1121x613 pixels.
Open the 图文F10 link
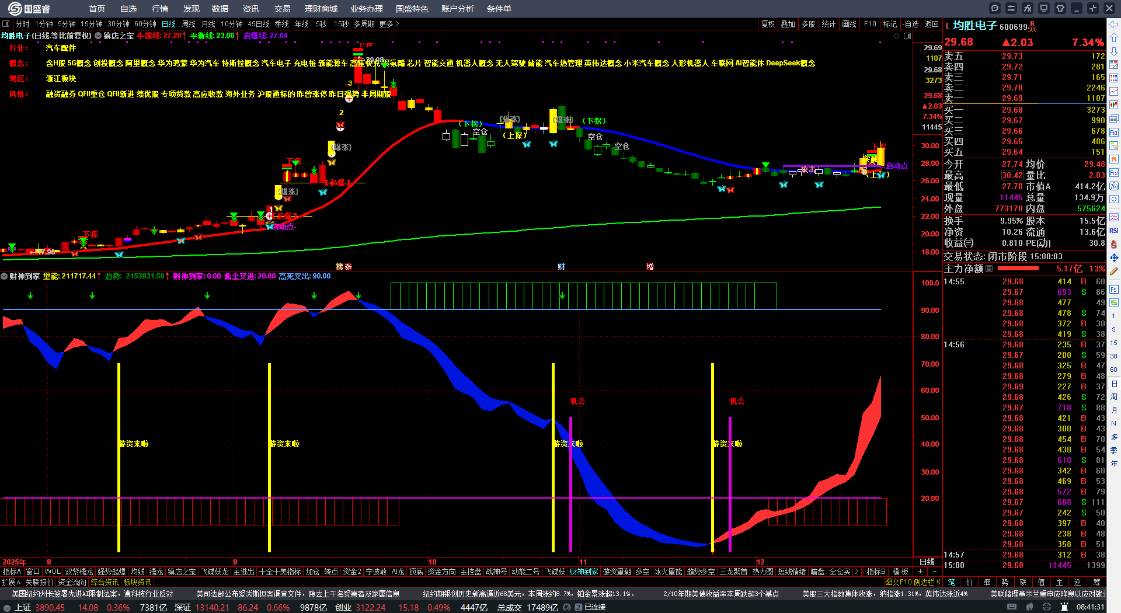(899, 582)
